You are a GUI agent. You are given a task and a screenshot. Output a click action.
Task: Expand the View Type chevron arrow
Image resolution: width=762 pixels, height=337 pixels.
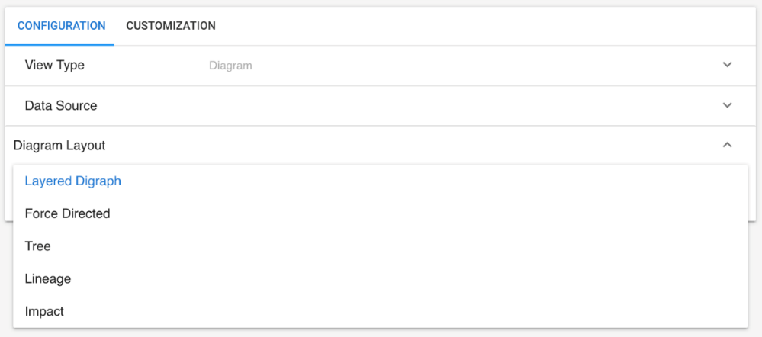(x=727, y=66)
